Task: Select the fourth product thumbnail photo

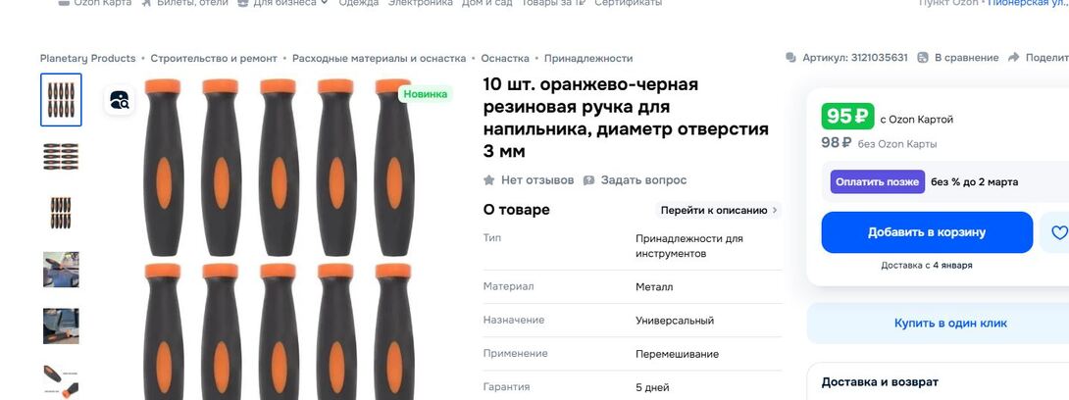Action: pyautogui.click(x=61, y=270)
